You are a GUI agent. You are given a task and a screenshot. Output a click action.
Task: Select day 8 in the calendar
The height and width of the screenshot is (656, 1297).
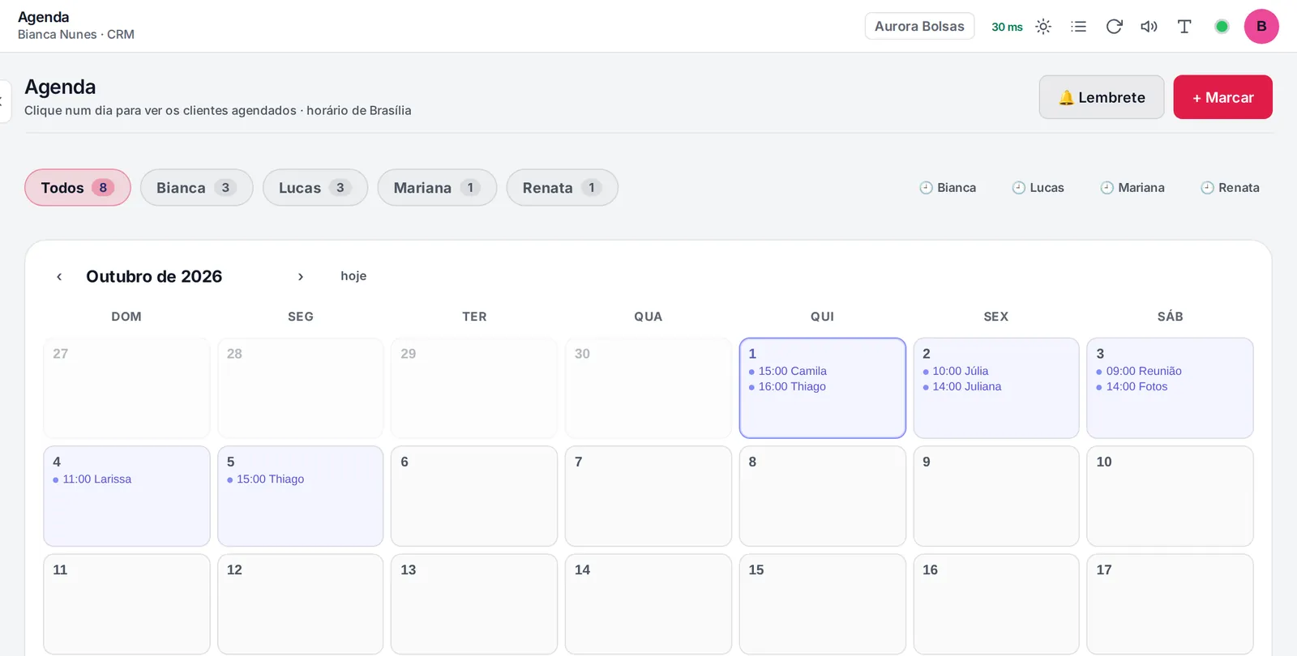pyautogui.click(x=822, y=496)
